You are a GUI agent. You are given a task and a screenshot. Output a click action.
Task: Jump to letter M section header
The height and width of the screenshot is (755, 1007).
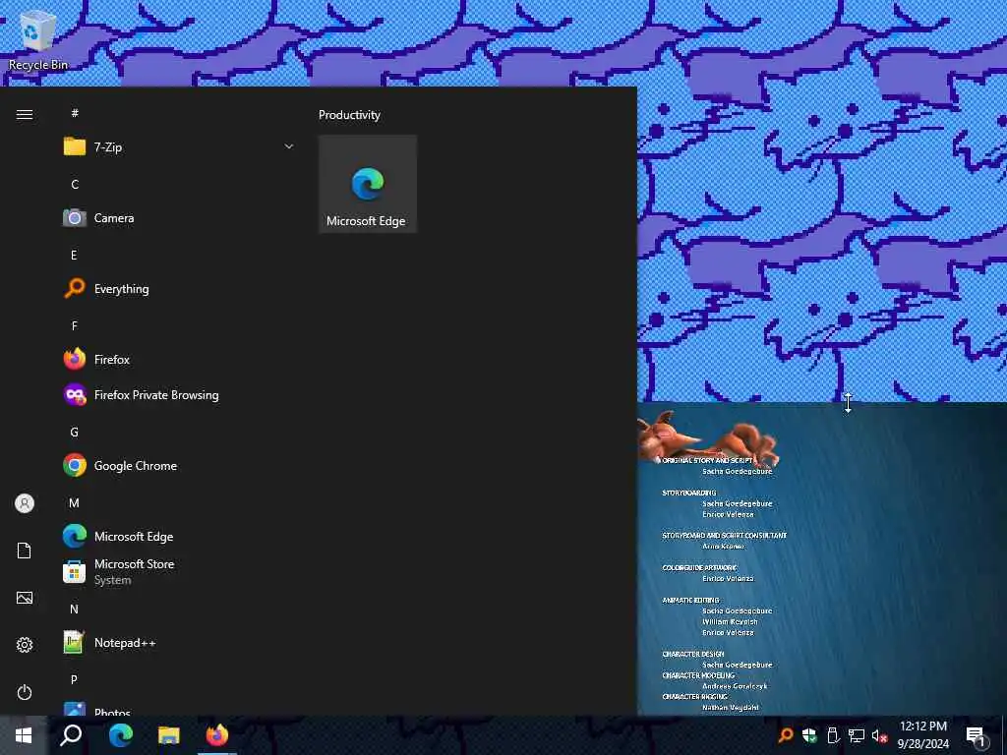[x=75, y=502]
